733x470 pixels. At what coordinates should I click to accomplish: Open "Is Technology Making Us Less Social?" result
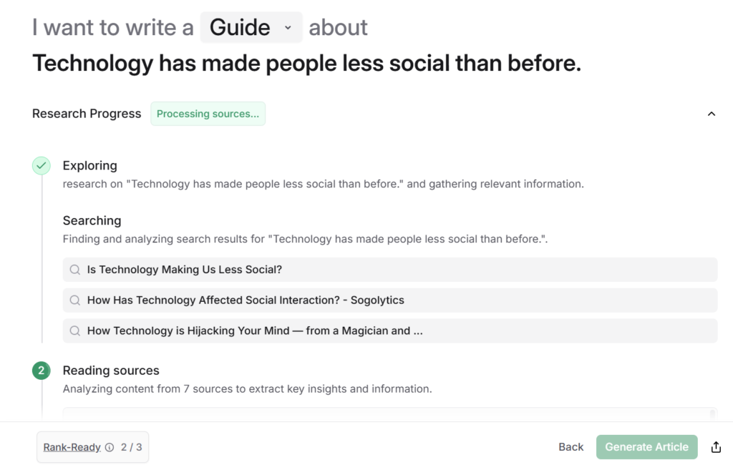pos(185,270)
